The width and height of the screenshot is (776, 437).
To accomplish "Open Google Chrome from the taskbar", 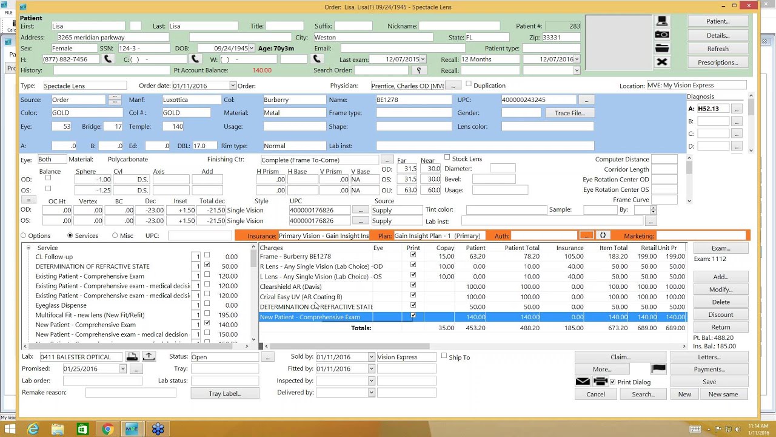I will click(x=107, y=429).
